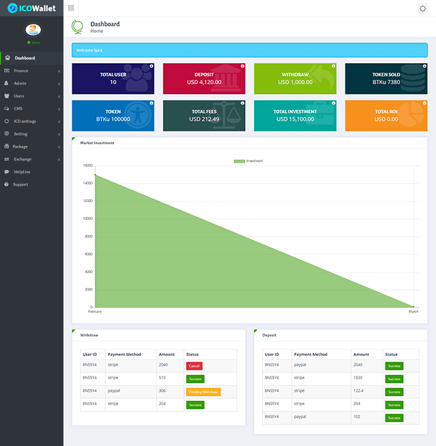Click the globe icon beside Dashboard title
This screenshot has height=446, width=436.
point(78,27)
